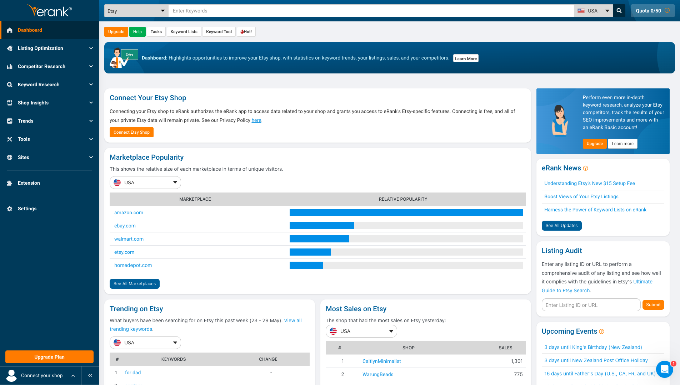680x385 pixels.
Task: Open Marketplace Popularity USA country dropdown
Action: point(145,183)
